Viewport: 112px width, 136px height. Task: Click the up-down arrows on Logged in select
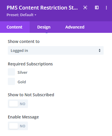[x=100, y=50]
